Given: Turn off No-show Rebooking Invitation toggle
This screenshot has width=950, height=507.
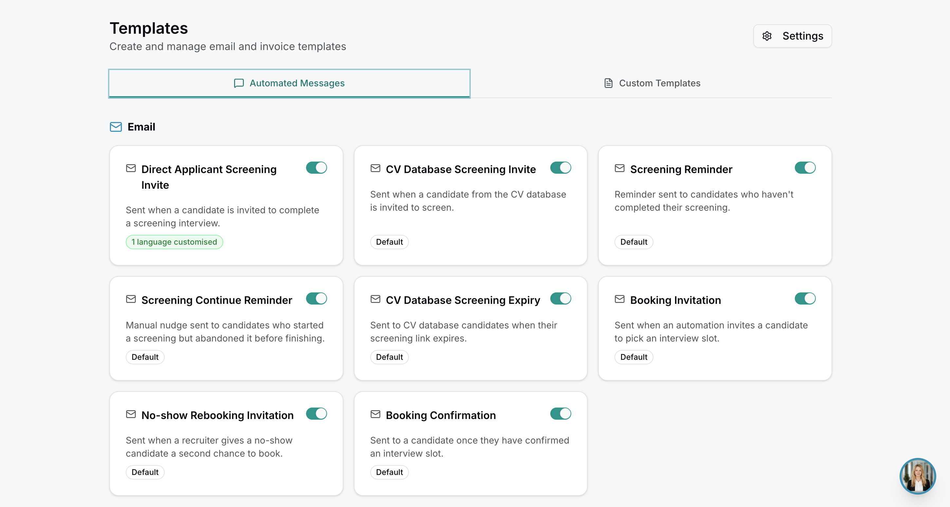Looking at the screenshot, I should point(317,414).
